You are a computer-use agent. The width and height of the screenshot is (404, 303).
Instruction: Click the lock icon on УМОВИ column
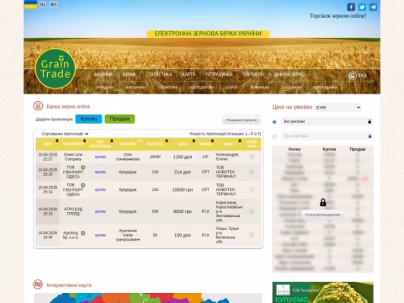212,141
